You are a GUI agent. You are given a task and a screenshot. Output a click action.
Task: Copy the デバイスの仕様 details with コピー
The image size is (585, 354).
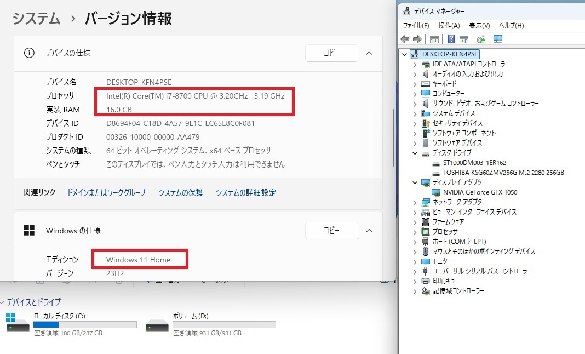point(331,53)
